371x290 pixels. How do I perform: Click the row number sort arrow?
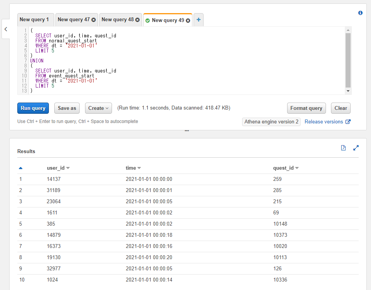pyautogui.click(x=20, y=168)
